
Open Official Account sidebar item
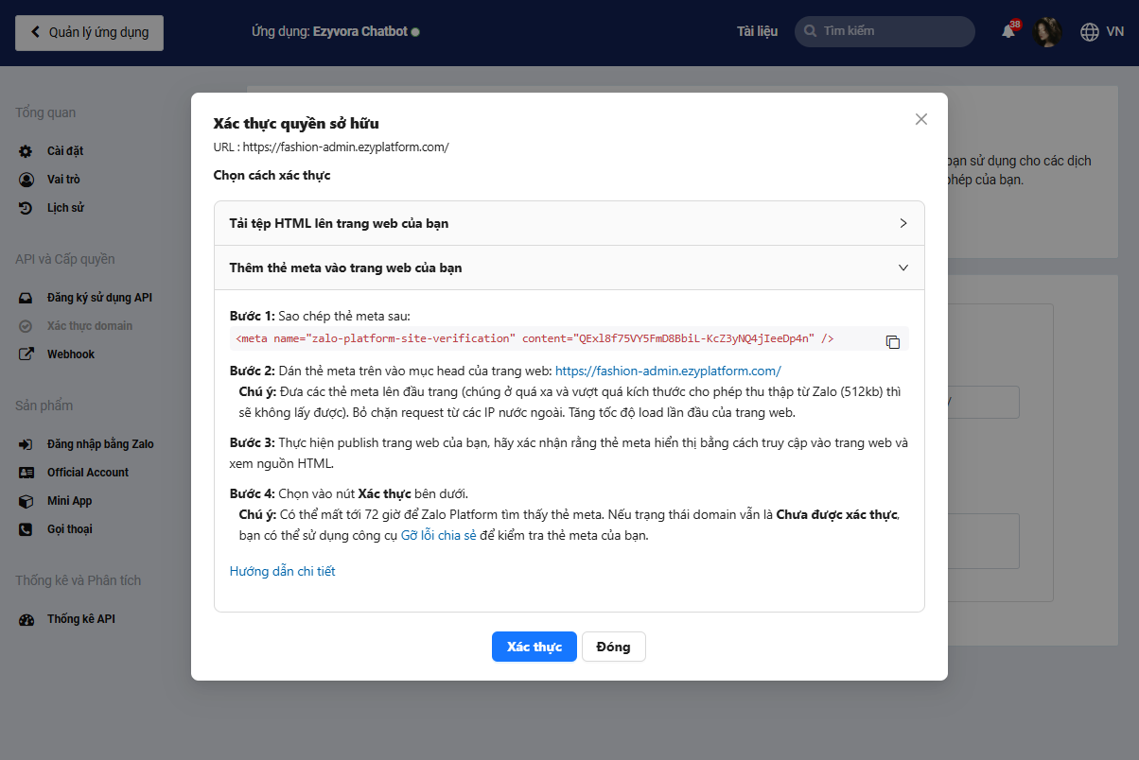pyautogui.click(x=88, y=473)
